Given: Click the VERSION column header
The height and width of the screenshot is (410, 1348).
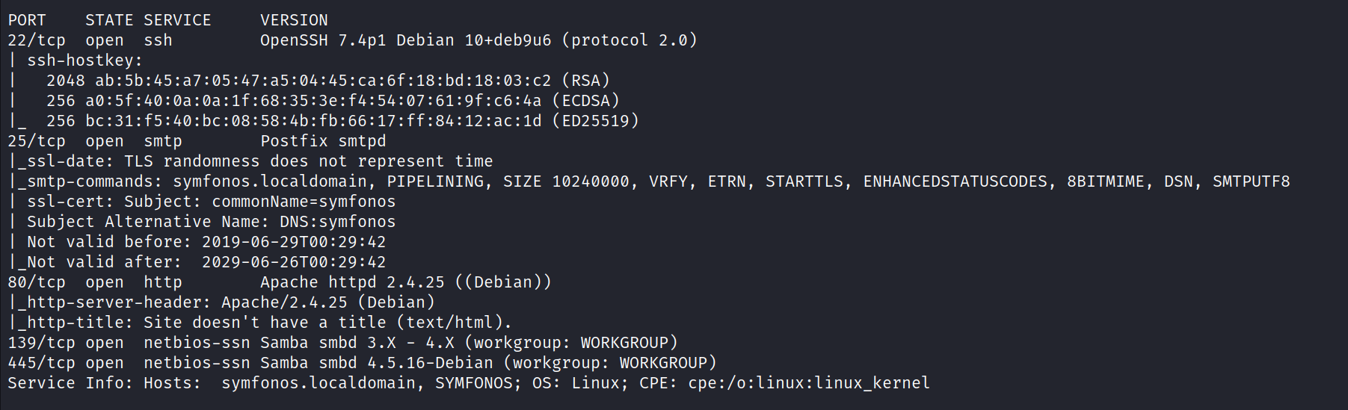Looking at the screenshot, I should (294, 20).
